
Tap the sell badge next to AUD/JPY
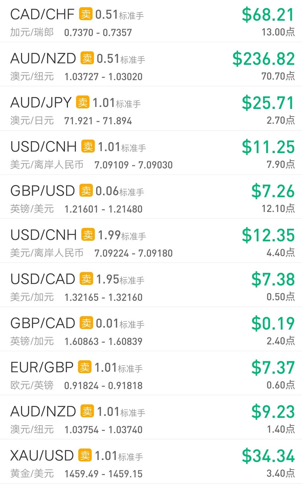(83, 102)
